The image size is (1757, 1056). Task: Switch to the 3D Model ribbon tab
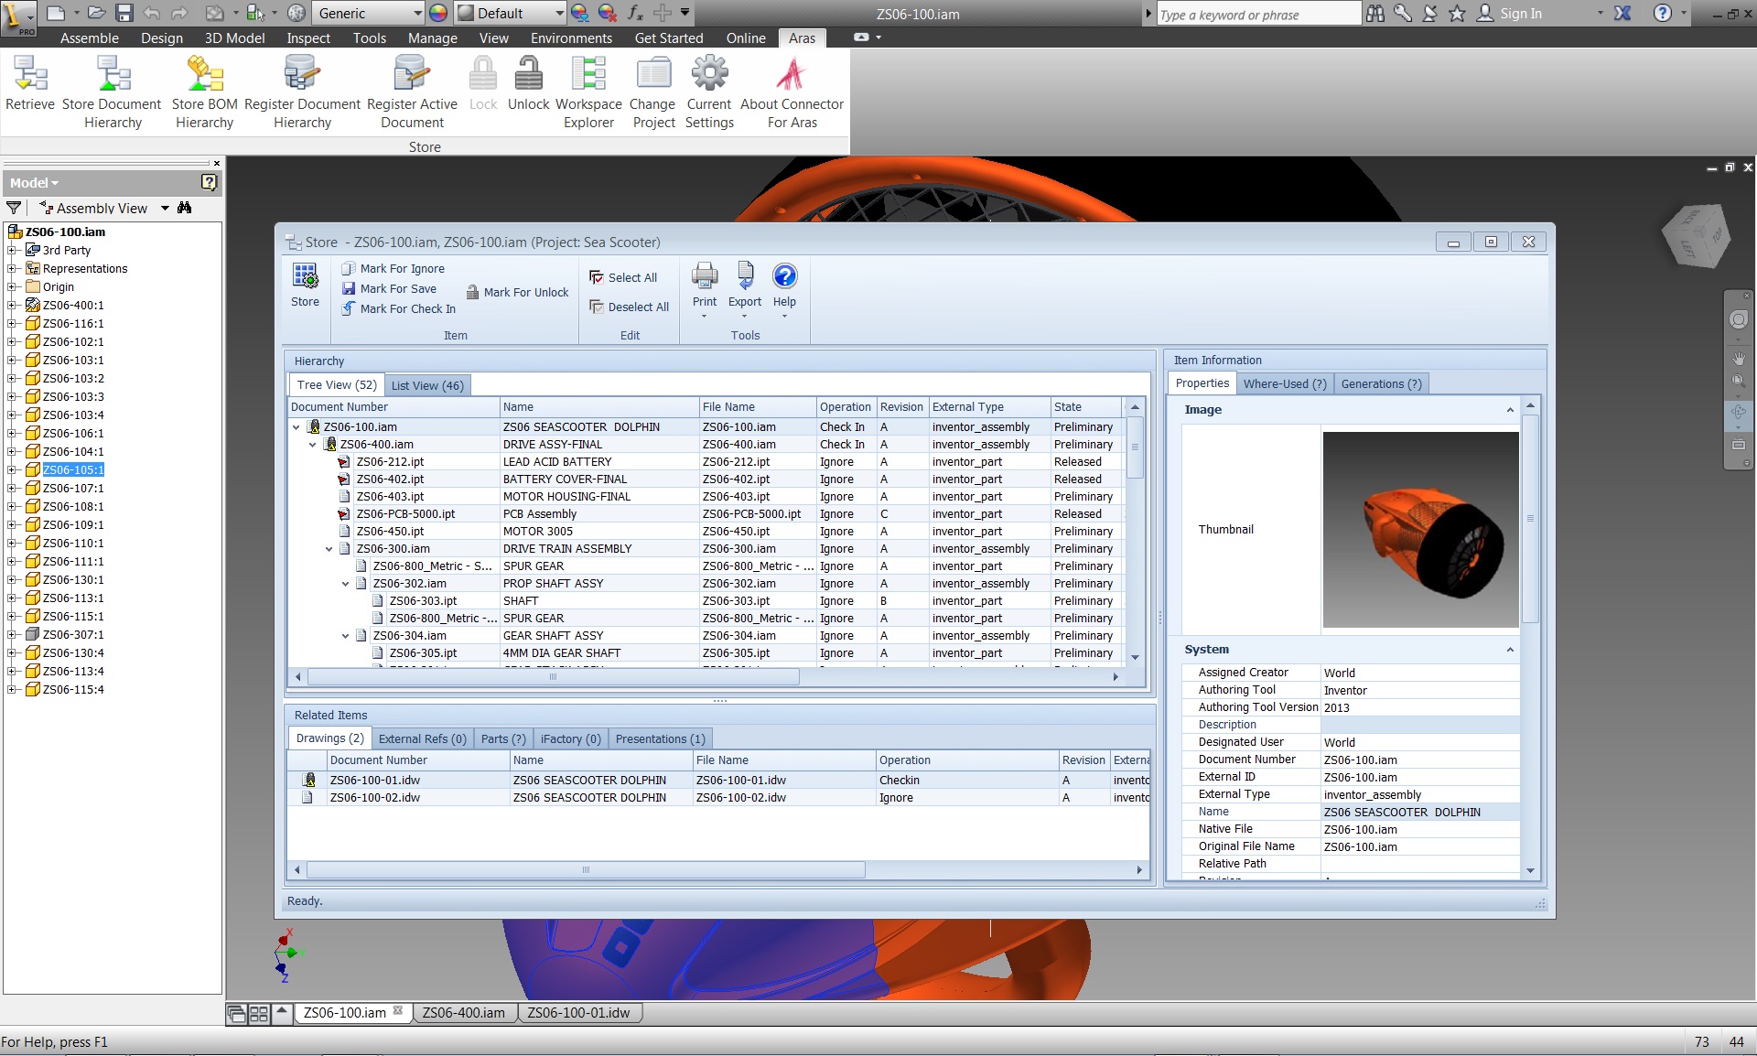tap(234, 38)
